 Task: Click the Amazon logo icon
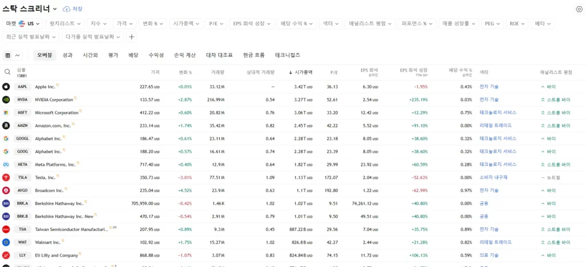point(6,125)
